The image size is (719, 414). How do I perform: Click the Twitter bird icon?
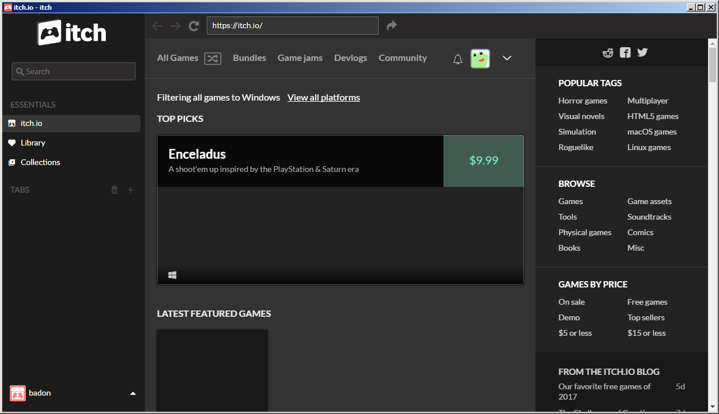642,52
